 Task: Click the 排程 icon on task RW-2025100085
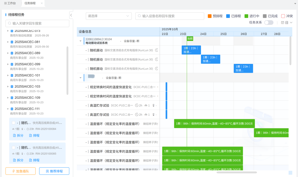pyautogui.click(x=30, y=160)
